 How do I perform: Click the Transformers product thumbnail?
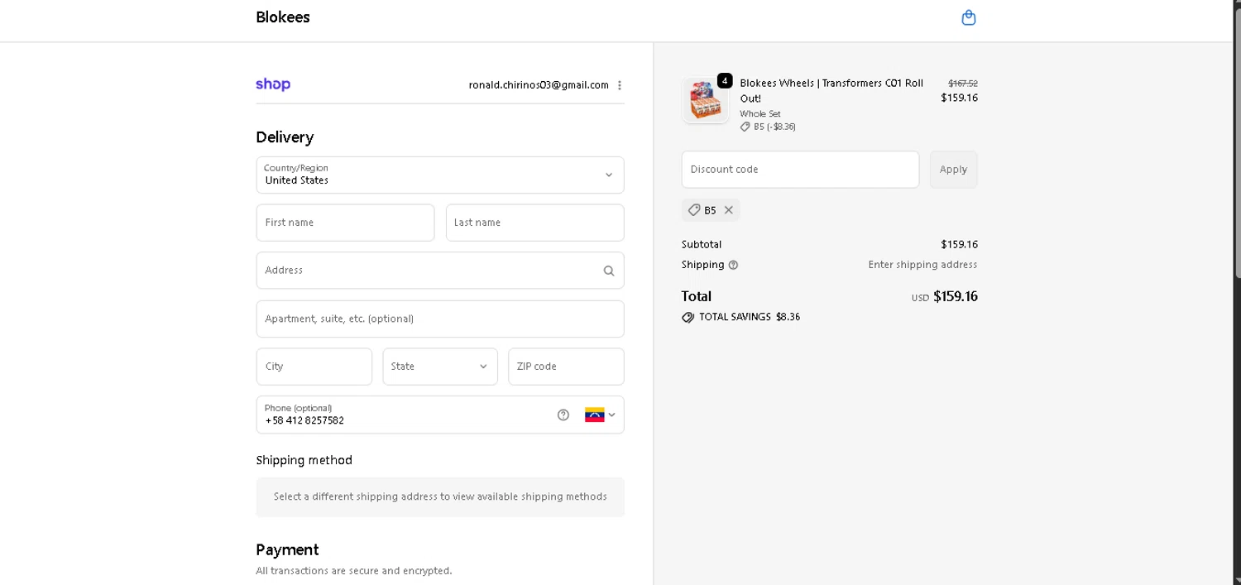click(x=706, y=101)
